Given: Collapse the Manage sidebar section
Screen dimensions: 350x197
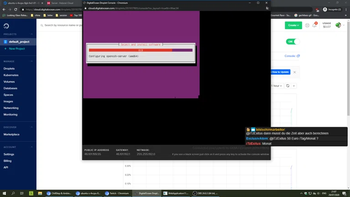Looking at the screenshot, I should [x=32, y=61].
